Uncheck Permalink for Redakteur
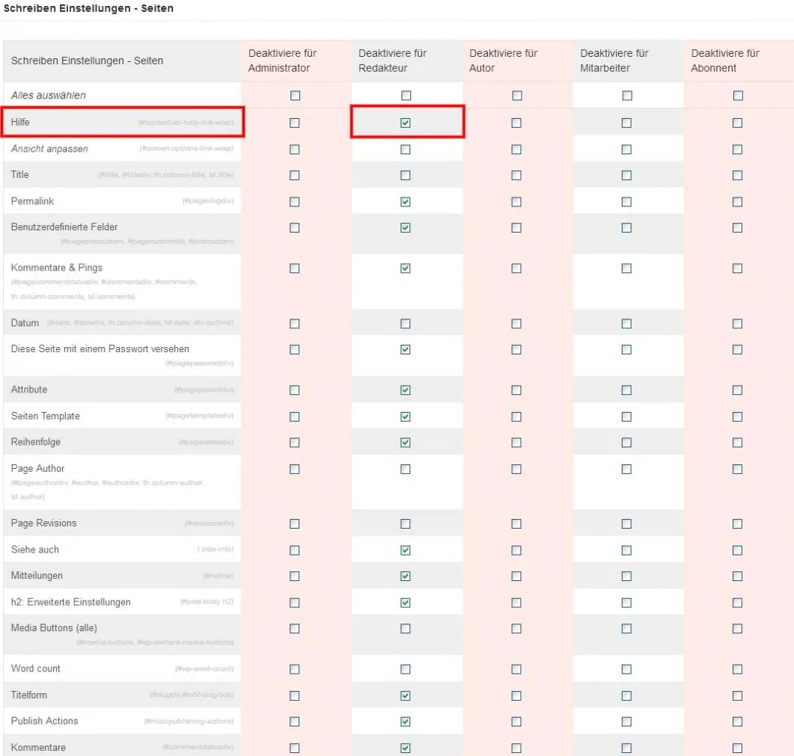 405,201
